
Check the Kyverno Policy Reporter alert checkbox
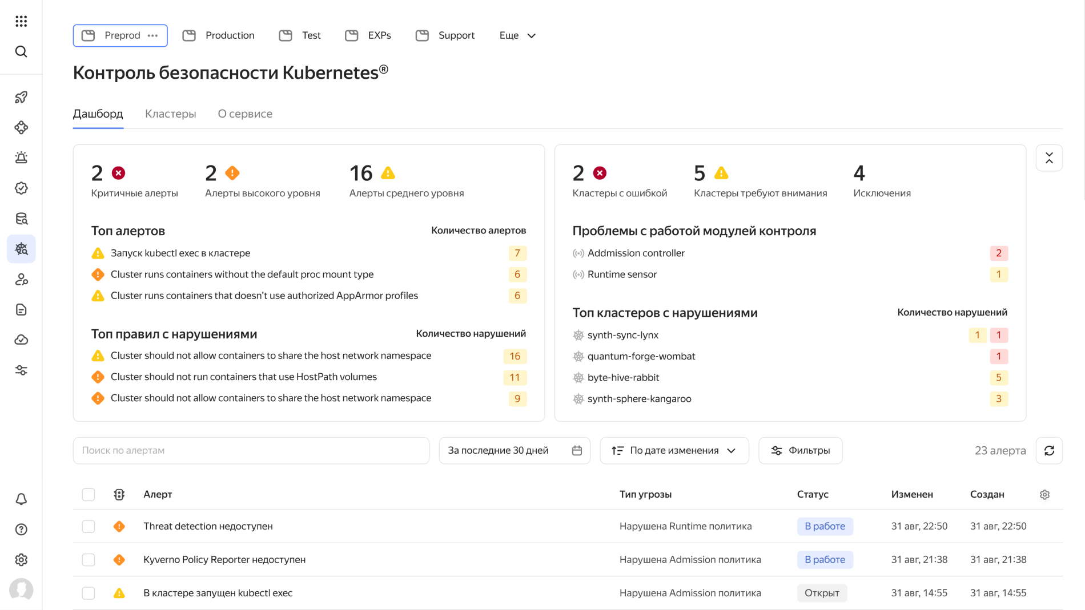tap(89, 560)
